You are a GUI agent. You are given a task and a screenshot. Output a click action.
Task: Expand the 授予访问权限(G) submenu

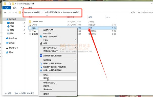[x=58, y=48]
